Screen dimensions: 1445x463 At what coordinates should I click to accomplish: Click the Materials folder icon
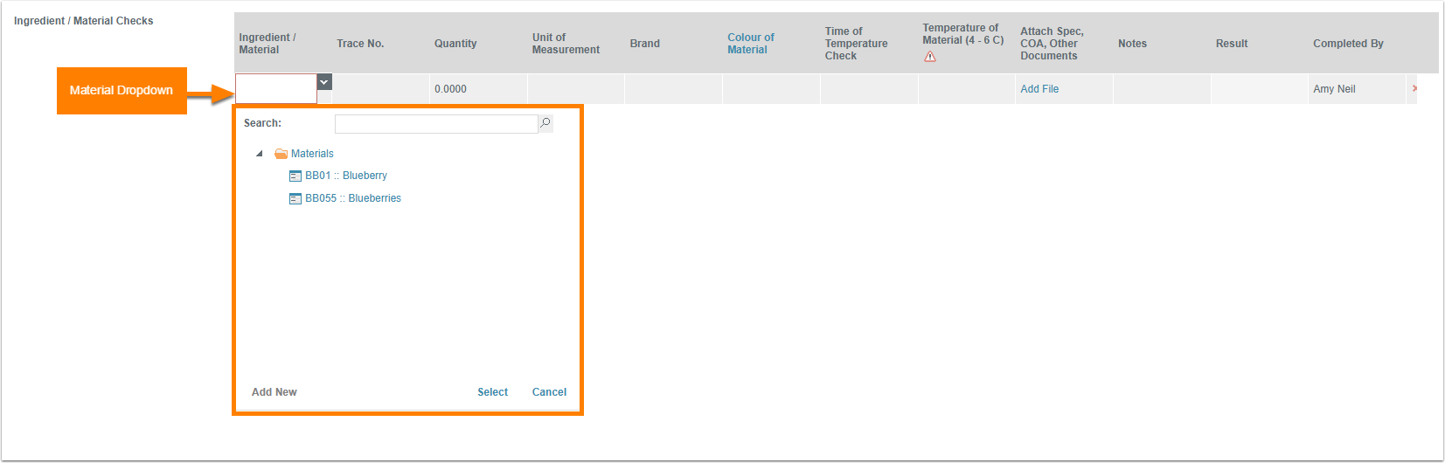281,154
